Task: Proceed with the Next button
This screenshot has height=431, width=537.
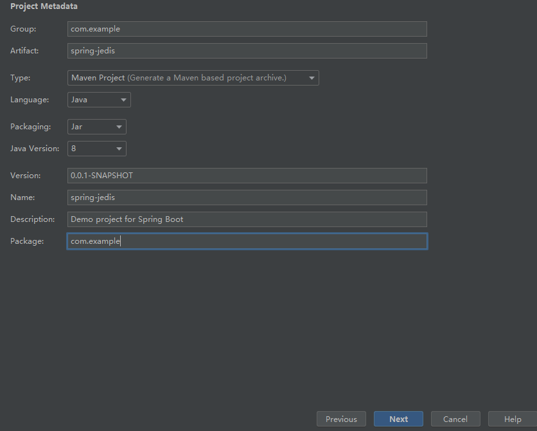Action: [x=398, y=419]
